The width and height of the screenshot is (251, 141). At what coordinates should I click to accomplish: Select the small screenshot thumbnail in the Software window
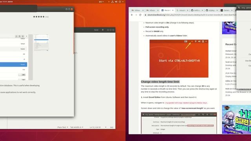(41, 43)
